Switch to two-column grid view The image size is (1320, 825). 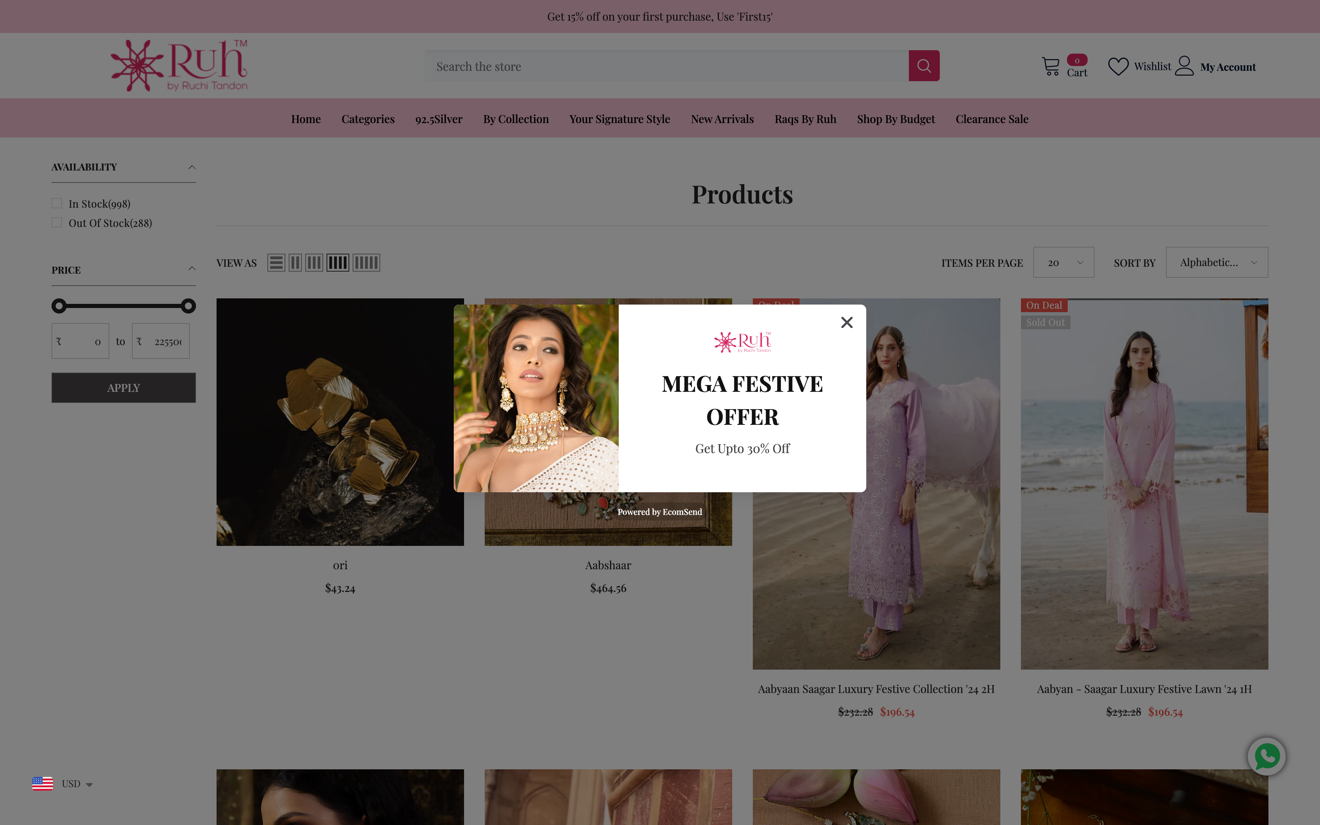coord(295,263)
